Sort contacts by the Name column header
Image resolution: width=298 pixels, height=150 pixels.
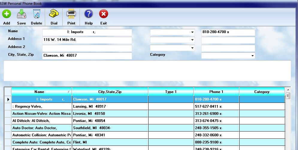[x=39, y=92]
